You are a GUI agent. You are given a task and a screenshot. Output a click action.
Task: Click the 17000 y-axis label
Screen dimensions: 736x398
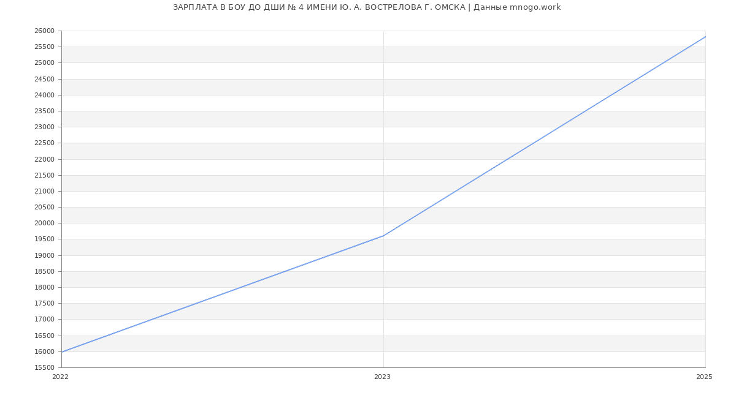(x=45, y=320)
